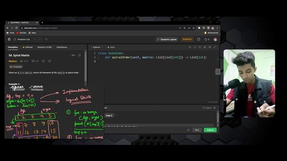Add a new testcase with plus
The image size is (287, 161).
[117, 115]
